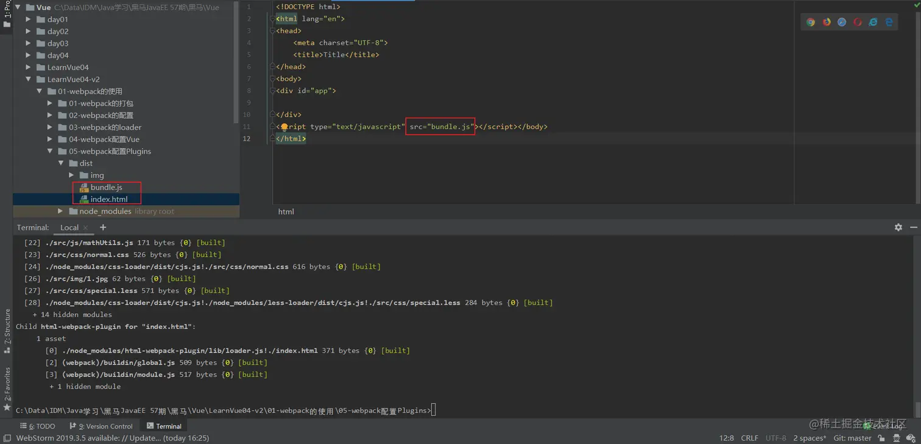This screenshot has width=921, height=444.
Task: Open the inspector hector icon in status bar
Action: coord(896,438)
